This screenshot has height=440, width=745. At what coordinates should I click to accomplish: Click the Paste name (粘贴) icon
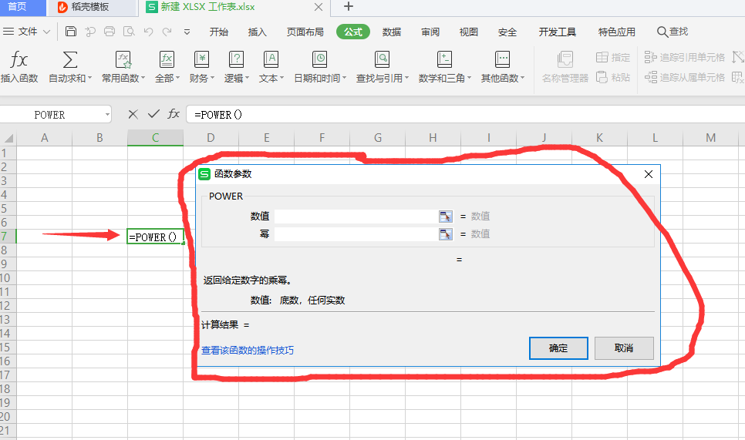click(x=602, y=77)
